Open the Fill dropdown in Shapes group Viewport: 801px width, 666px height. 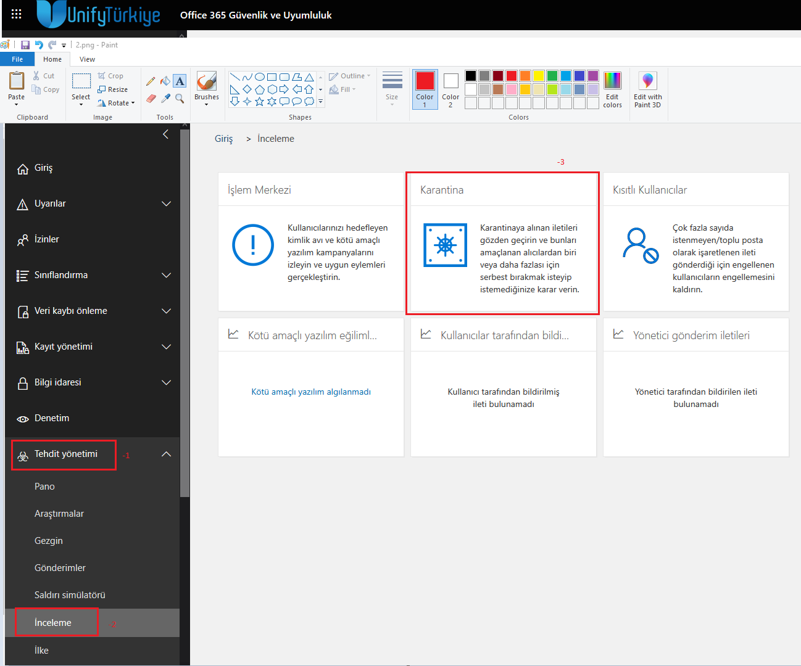coord(342,89)
